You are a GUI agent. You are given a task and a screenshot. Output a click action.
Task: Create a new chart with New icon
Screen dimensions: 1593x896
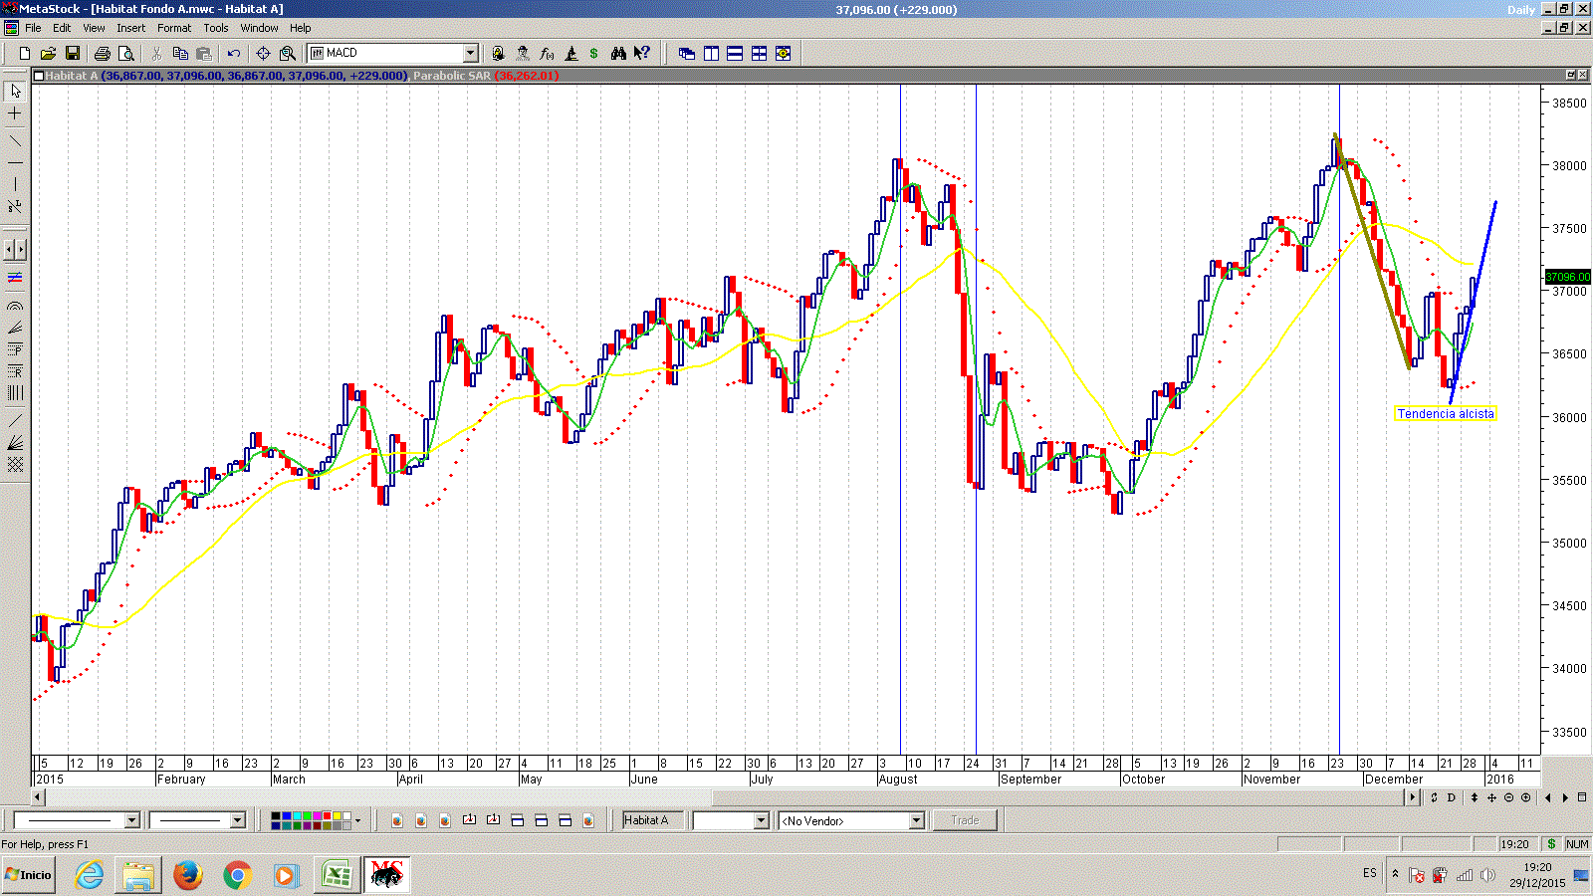25,53
